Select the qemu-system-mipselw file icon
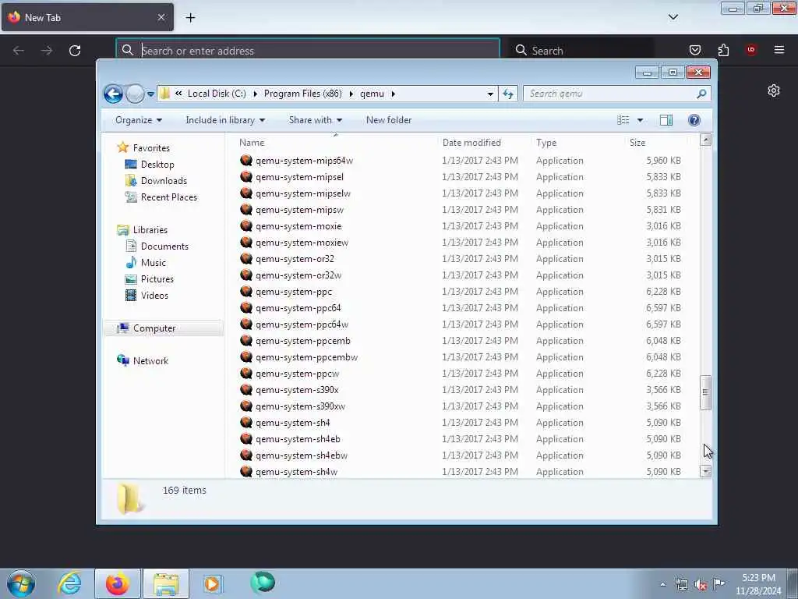The width and height of the screenshot is (798, 599). click(246, 193)
